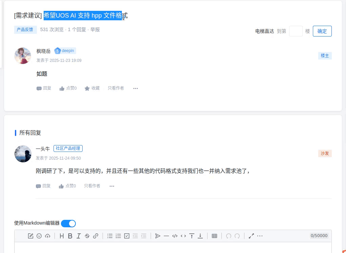This screenshot has width=346, height=253.
Task: Click 回复 under 一头牛's reply
Action: [x=43, y=186]
